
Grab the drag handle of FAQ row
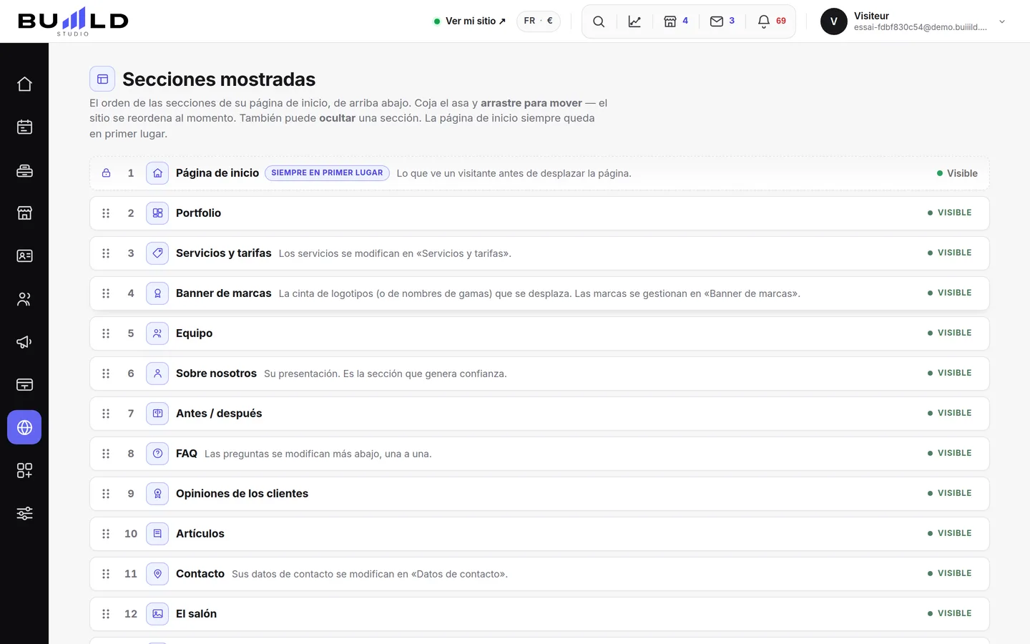(106, 454)
